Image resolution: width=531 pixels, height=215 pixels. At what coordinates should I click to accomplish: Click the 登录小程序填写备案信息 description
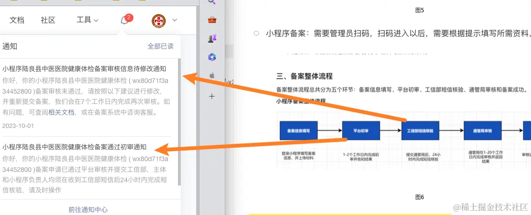tap(298, 156)
